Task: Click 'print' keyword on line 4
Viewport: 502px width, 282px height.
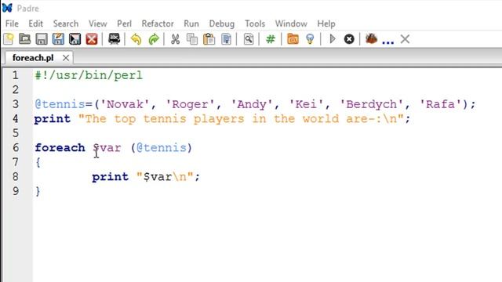Action: [53, 119]
